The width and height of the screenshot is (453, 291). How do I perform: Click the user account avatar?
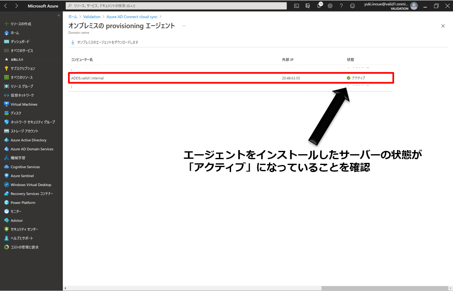click(414, 6)
